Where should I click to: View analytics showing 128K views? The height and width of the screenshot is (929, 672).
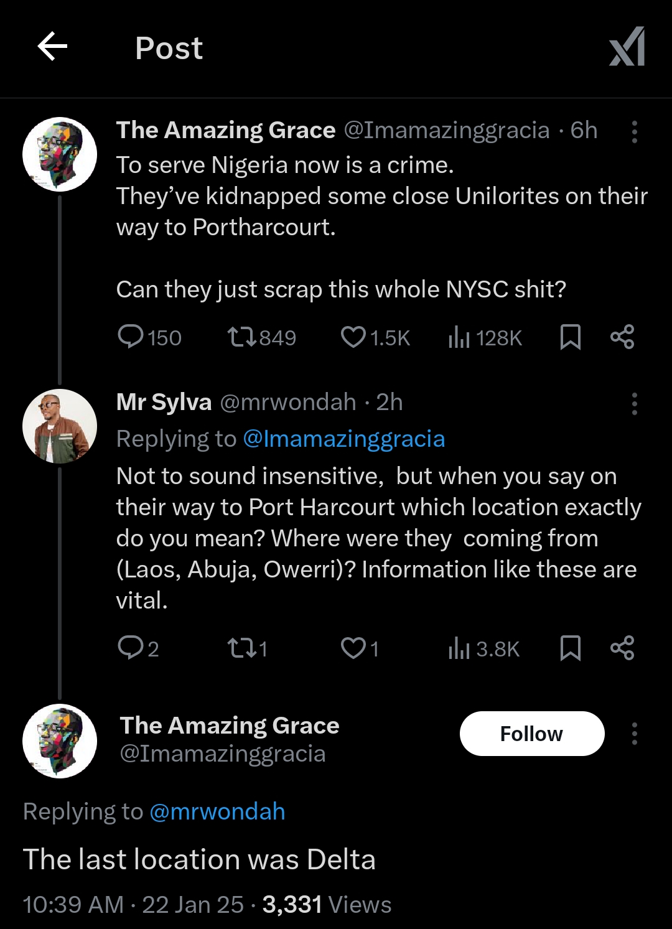pos(459,337)
